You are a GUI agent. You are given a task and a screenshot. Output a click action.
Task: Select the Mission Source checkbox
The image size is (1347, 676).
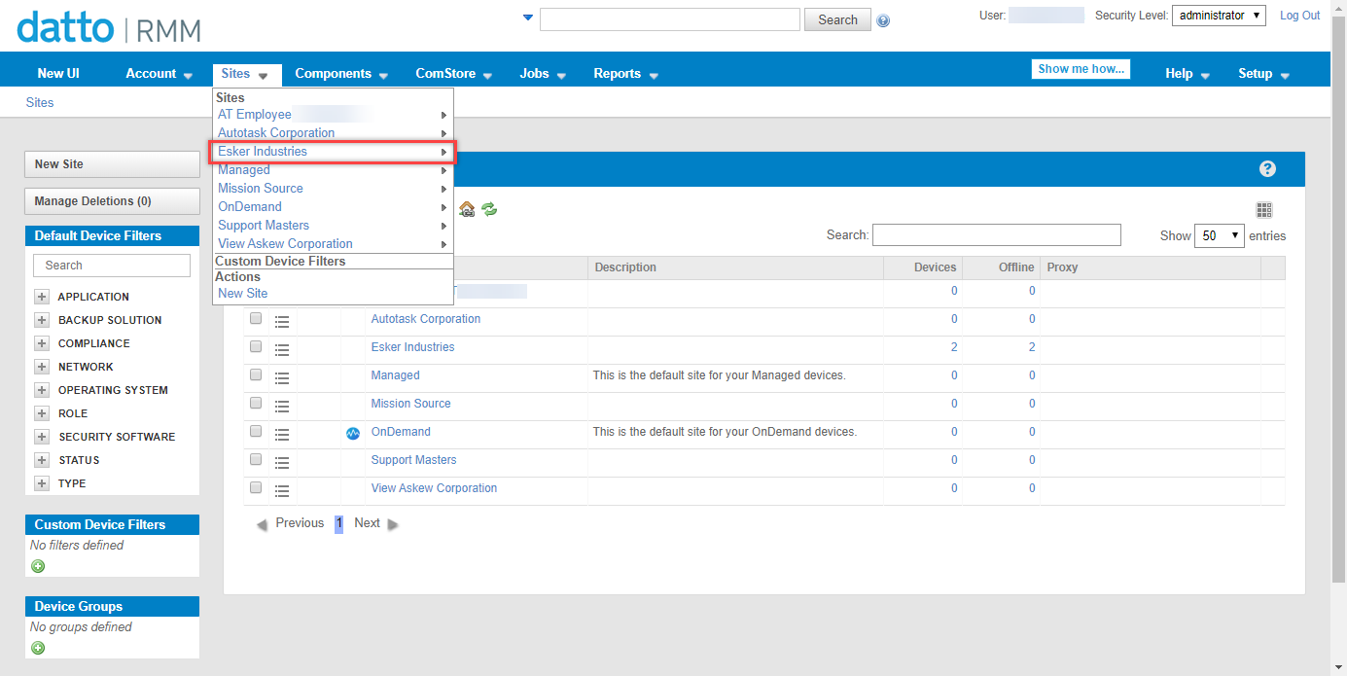coord(256,403)
